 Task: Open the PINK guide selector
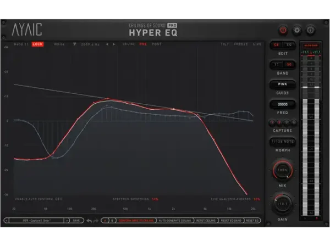(283, 84)
